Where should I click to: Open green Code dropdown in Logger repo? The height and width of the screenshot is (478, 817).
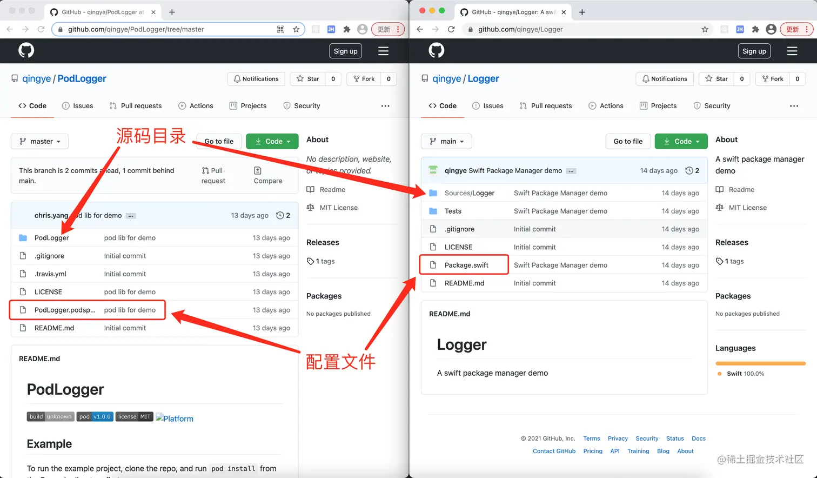tap(681, 141)
